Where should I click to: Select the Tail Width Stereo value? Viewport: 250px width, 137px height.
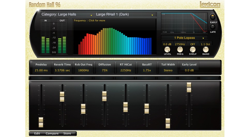click(168, 70)
